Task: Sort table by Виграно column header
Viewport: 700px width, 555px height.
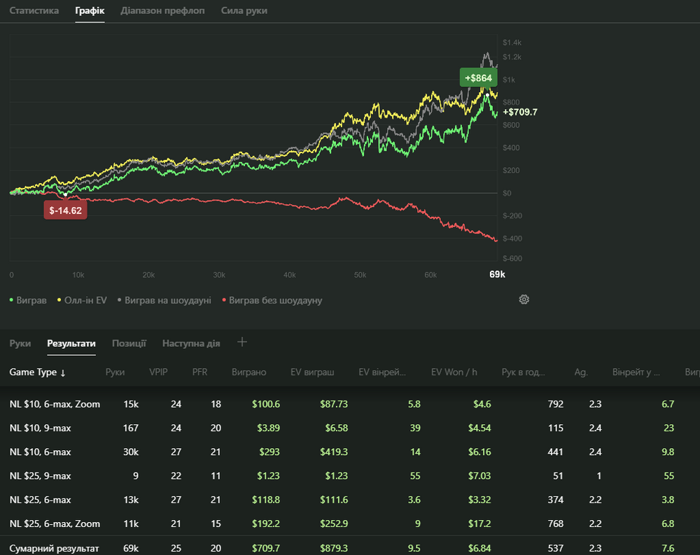Action: coord(248,373)
